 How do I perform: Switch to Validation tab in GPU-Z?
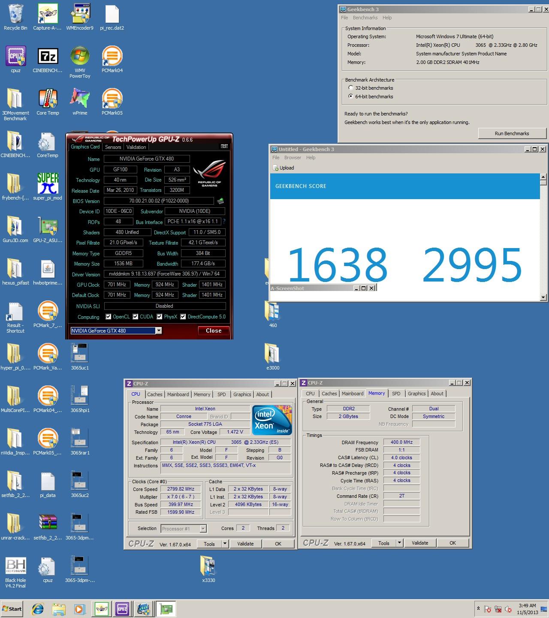click(x=136, y=147)
